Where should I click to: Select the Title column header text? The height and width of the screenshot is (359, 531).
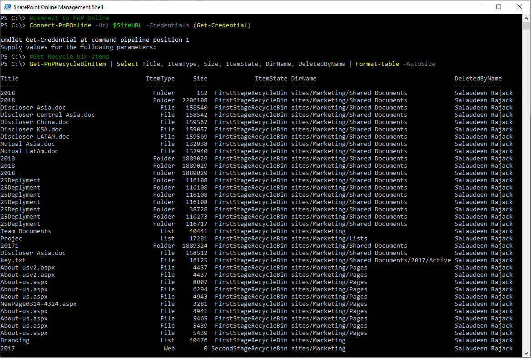[x=9, y=78]
